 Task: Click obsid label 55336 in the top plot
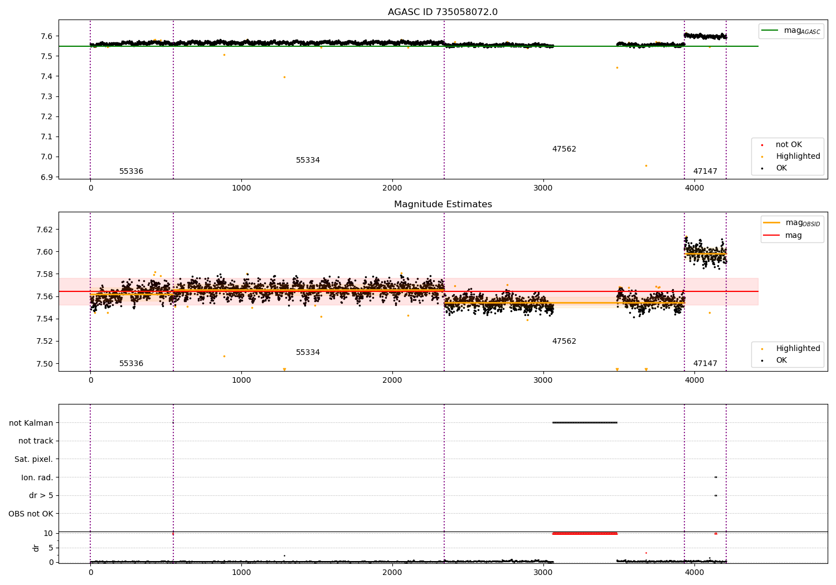(x=132, y=172)
